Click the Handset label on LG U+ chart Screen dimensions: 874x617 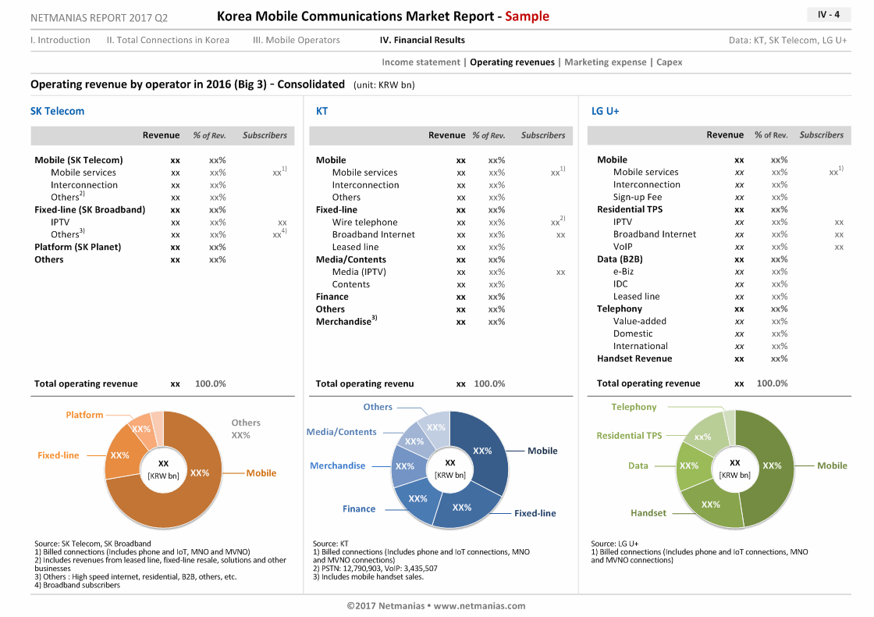(648, 513)
